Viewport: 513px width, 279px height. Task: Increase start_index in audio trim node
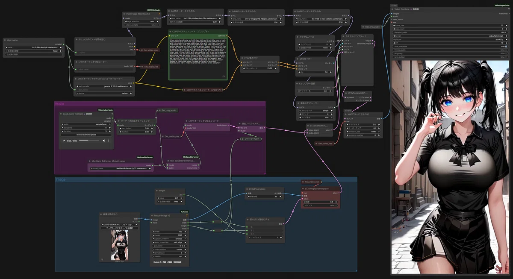tap(152, 128)
